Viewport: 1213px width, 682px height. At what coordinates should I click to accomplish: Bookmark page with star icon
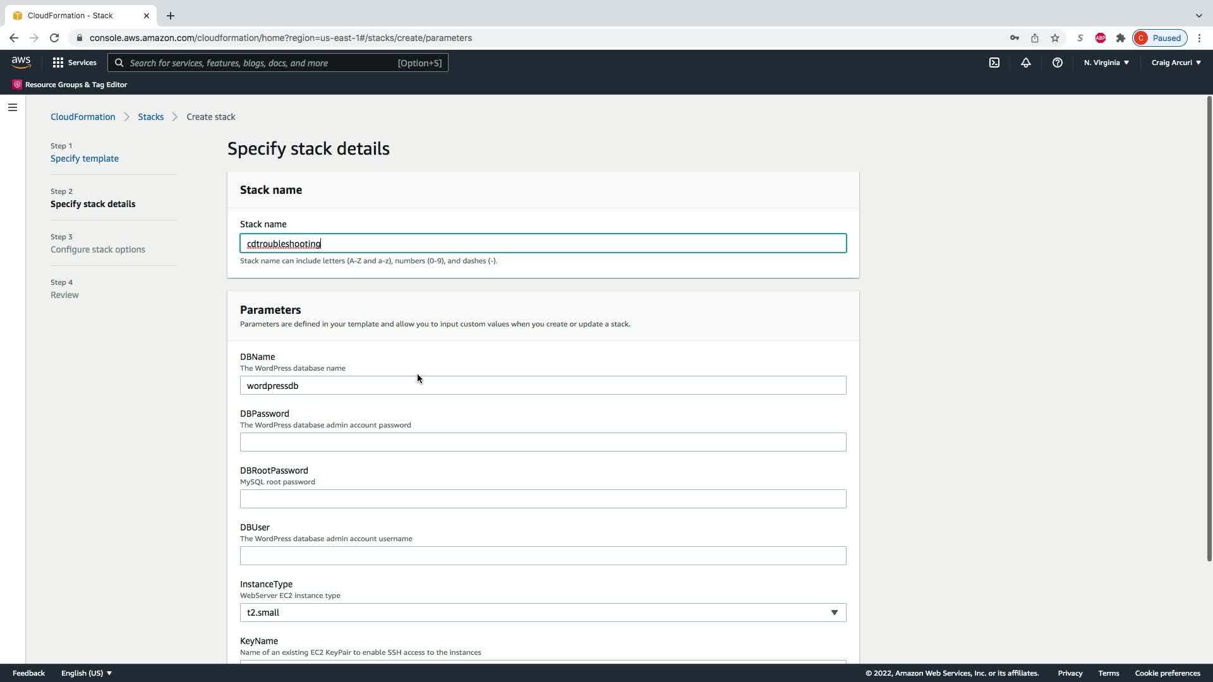coord(1055,38)
